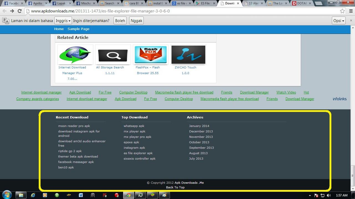Open 'facebook messager apk' link
This screenshot has width=355, height=199.
[x=76, y=162]
